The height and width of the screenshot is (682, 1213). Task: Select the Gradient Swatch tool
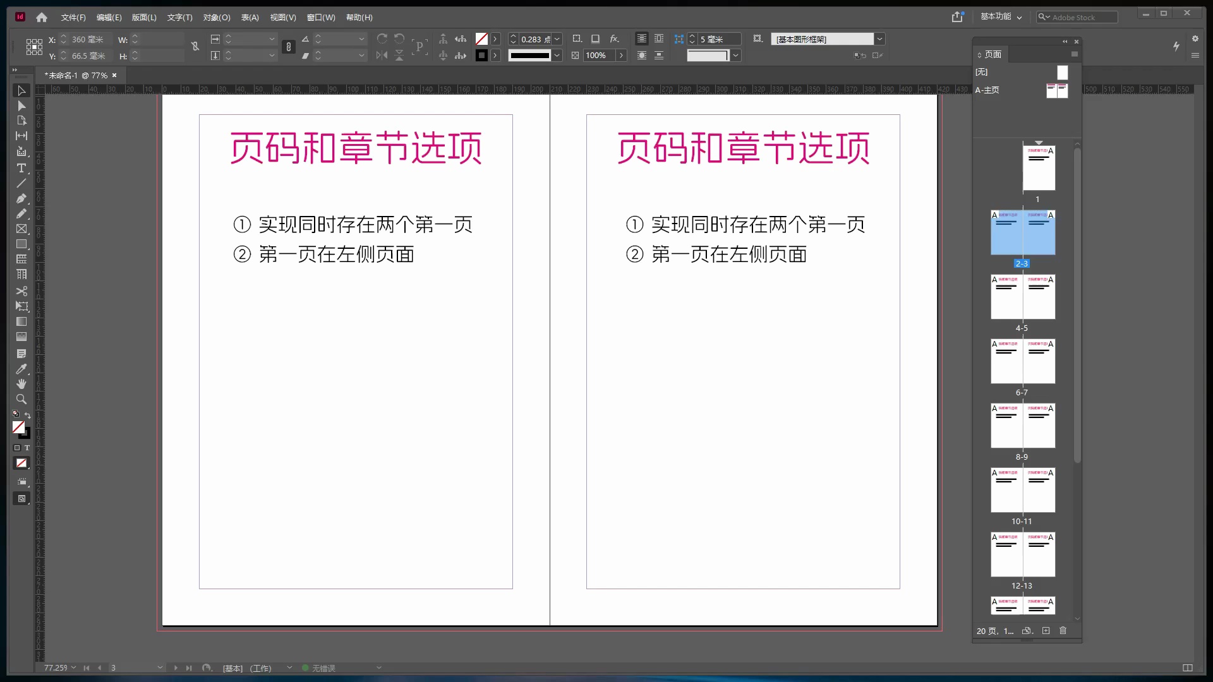21,321
